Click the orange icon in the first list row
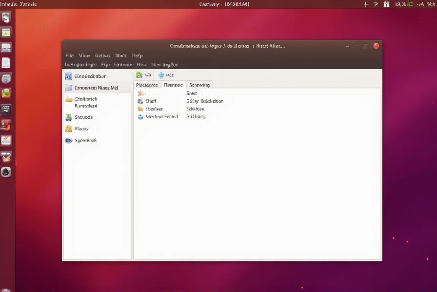Image resolution: width=437 pixels, height=292 pixels. tap(141, 93)
